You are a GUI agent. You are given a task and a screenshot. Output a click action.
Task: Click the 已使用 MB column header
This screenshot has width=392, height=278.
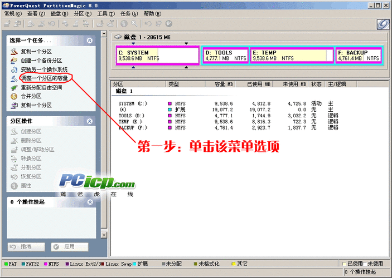point(254,84)
